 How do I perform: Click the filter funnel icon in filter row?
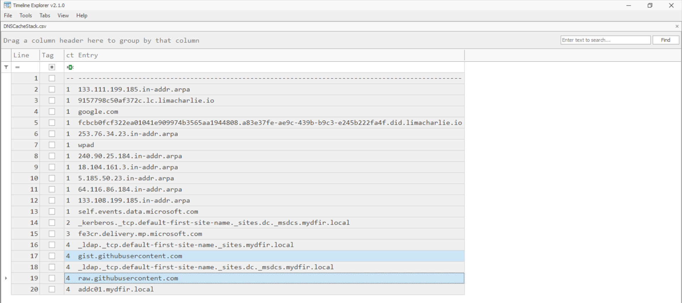6,67
